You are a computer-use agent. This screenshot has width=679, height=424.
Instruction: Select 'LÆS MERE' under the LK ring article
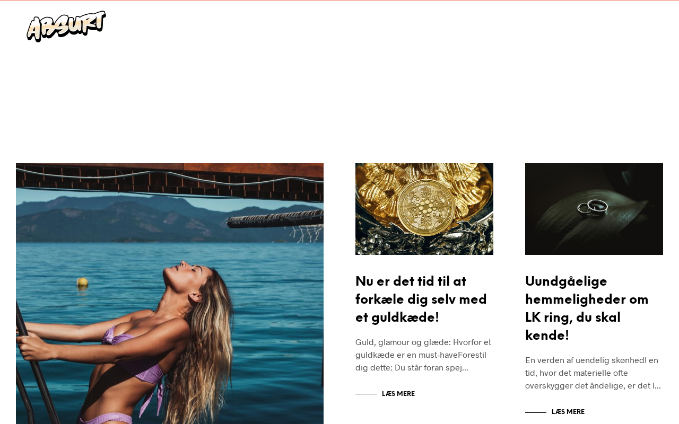click(568, 412)
